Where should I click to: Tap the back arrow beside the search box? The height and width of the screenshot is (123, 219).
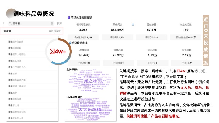[4, 23]
